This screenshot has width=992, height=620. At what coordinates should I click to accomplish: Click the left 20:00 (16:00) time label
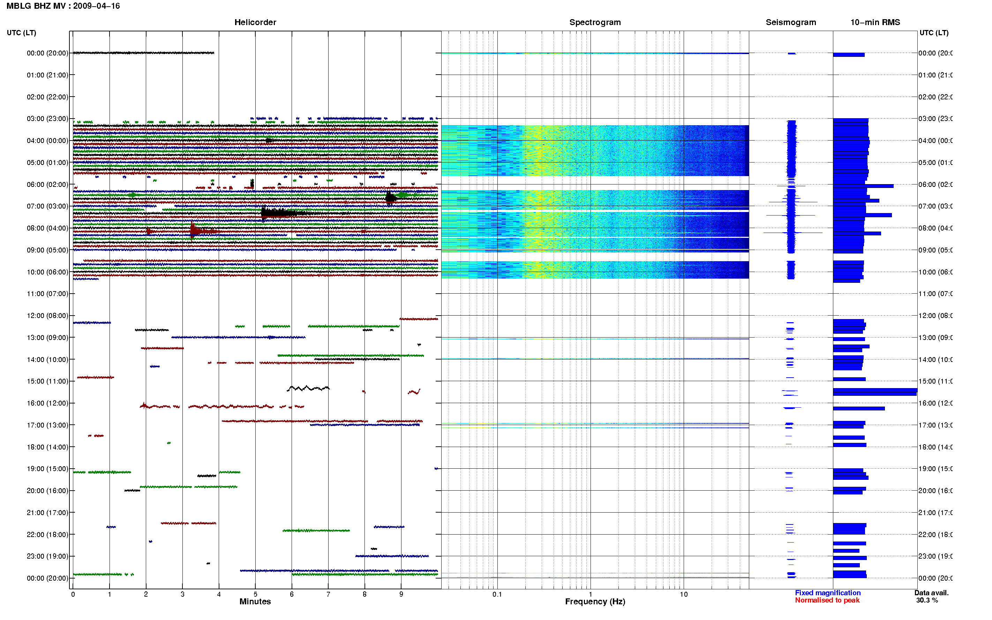[47, 491]
